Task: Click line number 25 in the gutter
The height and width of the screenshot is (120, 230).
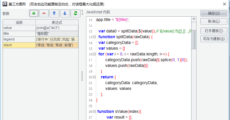Action: click(90, 106)
